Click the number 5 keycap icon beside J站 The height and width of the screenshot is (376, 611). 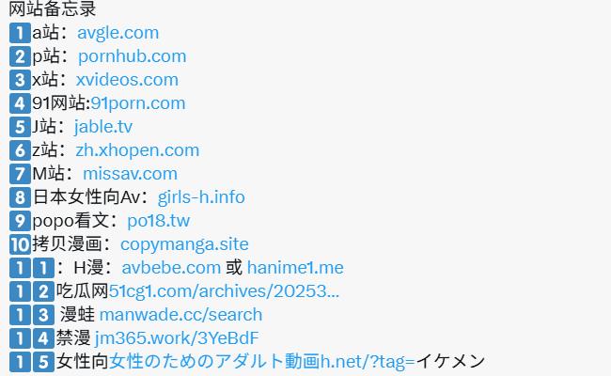point(20,127)
